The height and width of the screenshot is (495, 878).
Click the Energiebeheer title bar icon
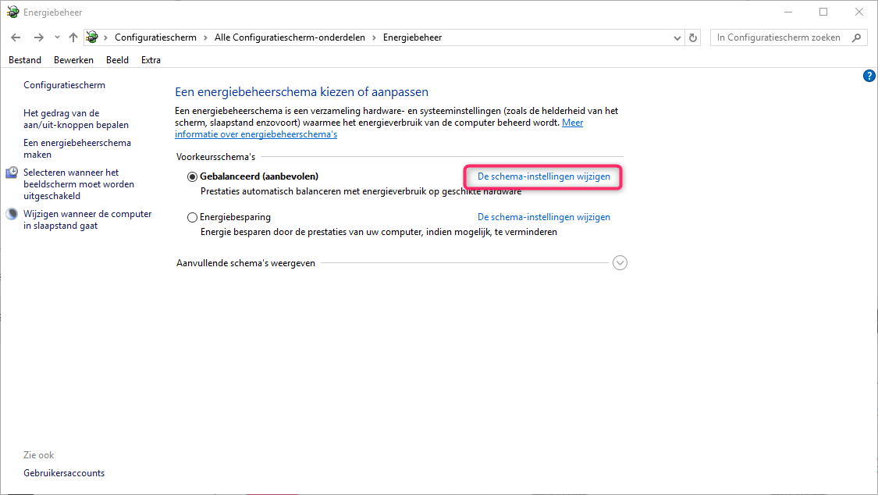click(12, 12)
